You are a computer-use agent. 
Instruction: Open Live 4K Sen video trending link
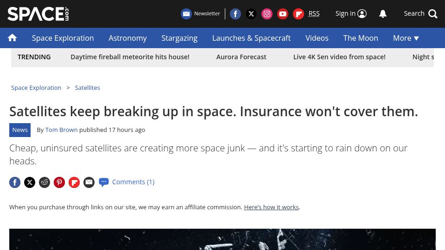coord(339,57)
